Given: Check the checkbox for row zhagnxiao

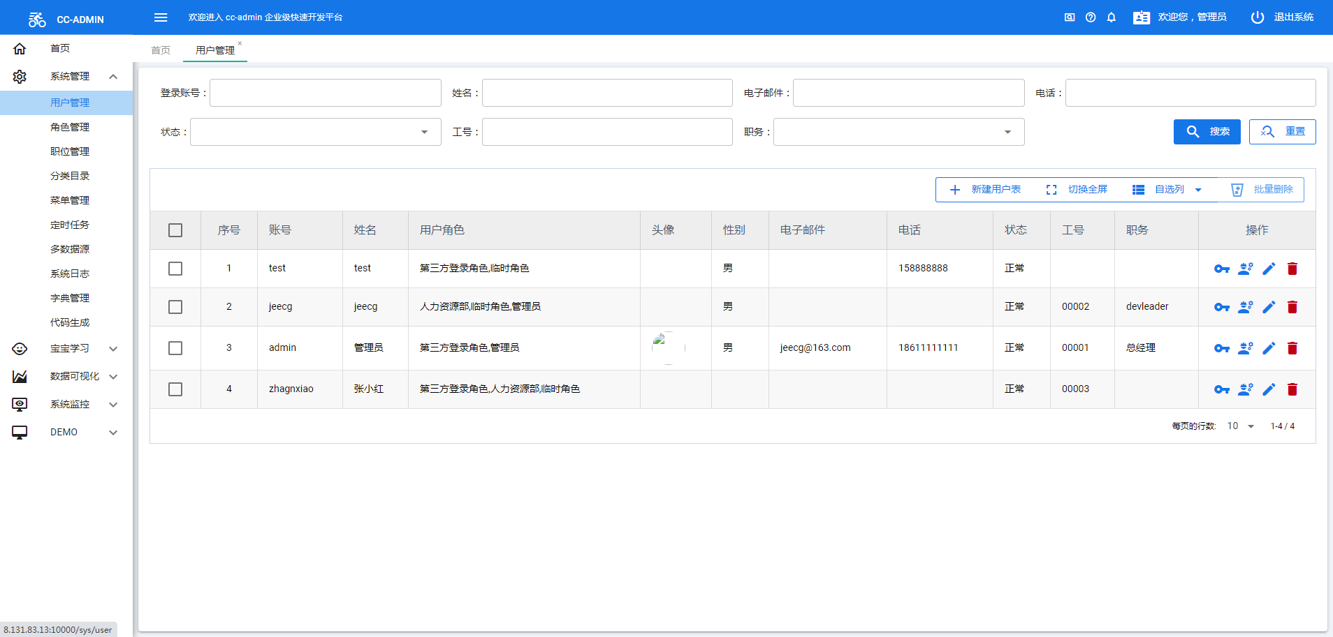Looking at the screenshot, I should coord(175,389).
